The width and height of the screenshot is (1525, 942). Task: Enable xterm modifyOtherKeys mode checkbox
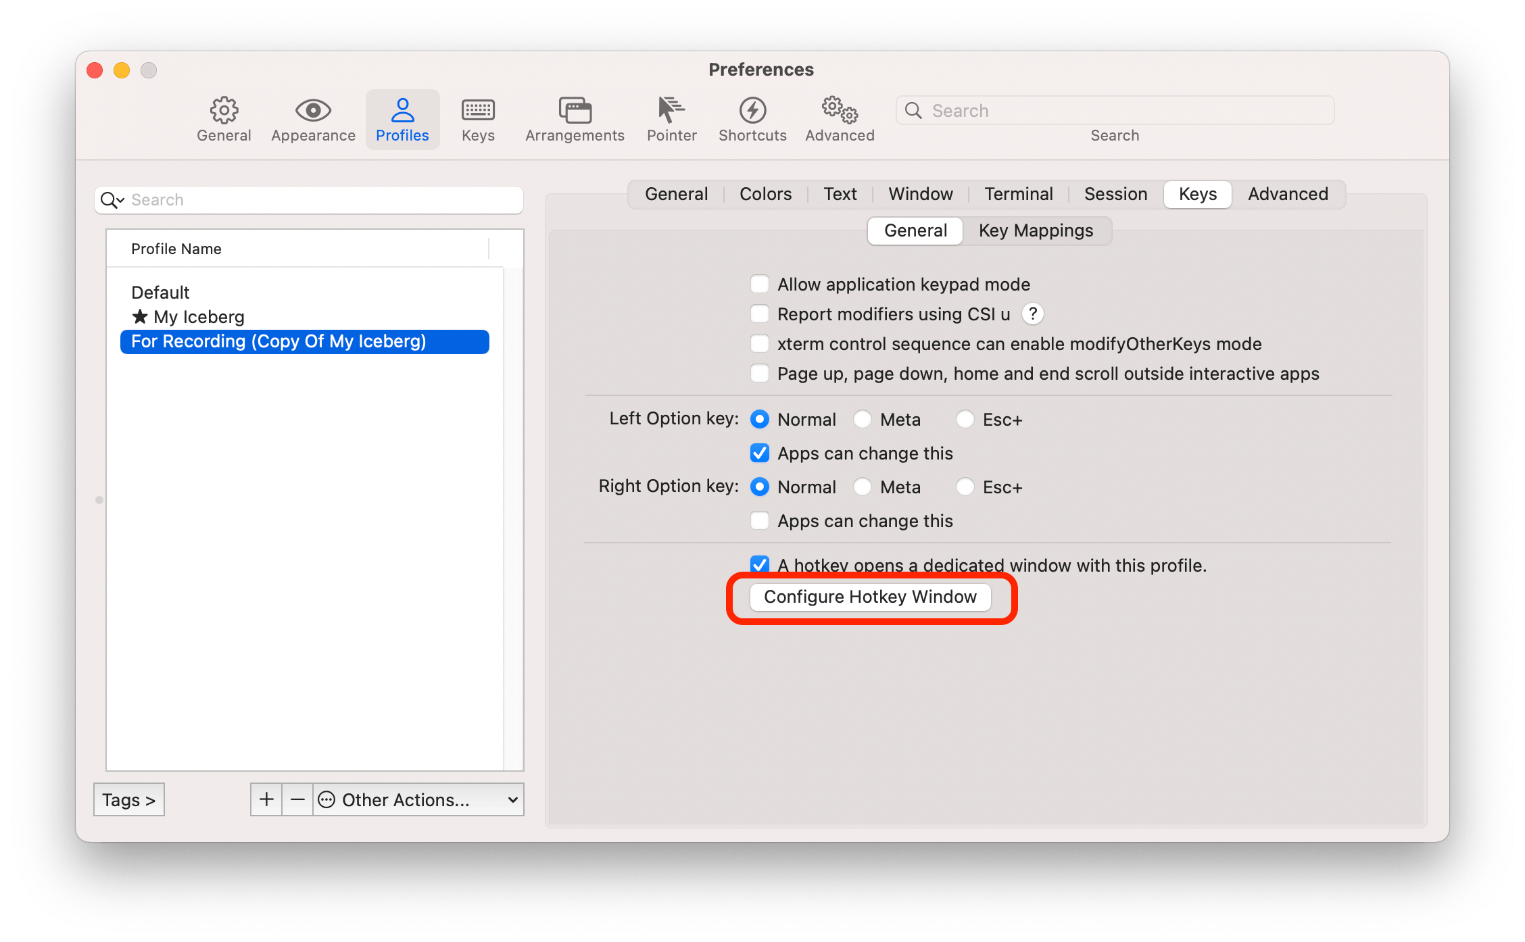[x=760, y=343]
